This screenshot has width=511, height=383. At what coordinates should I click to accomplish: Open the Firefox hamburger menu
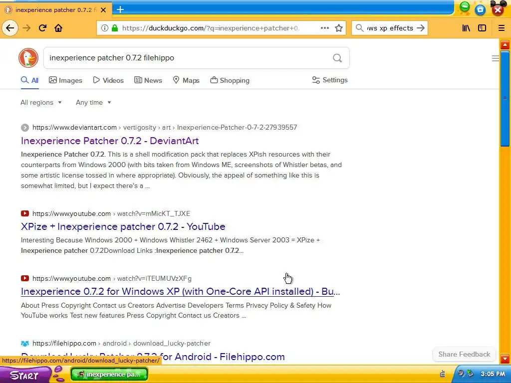[502, 28]
